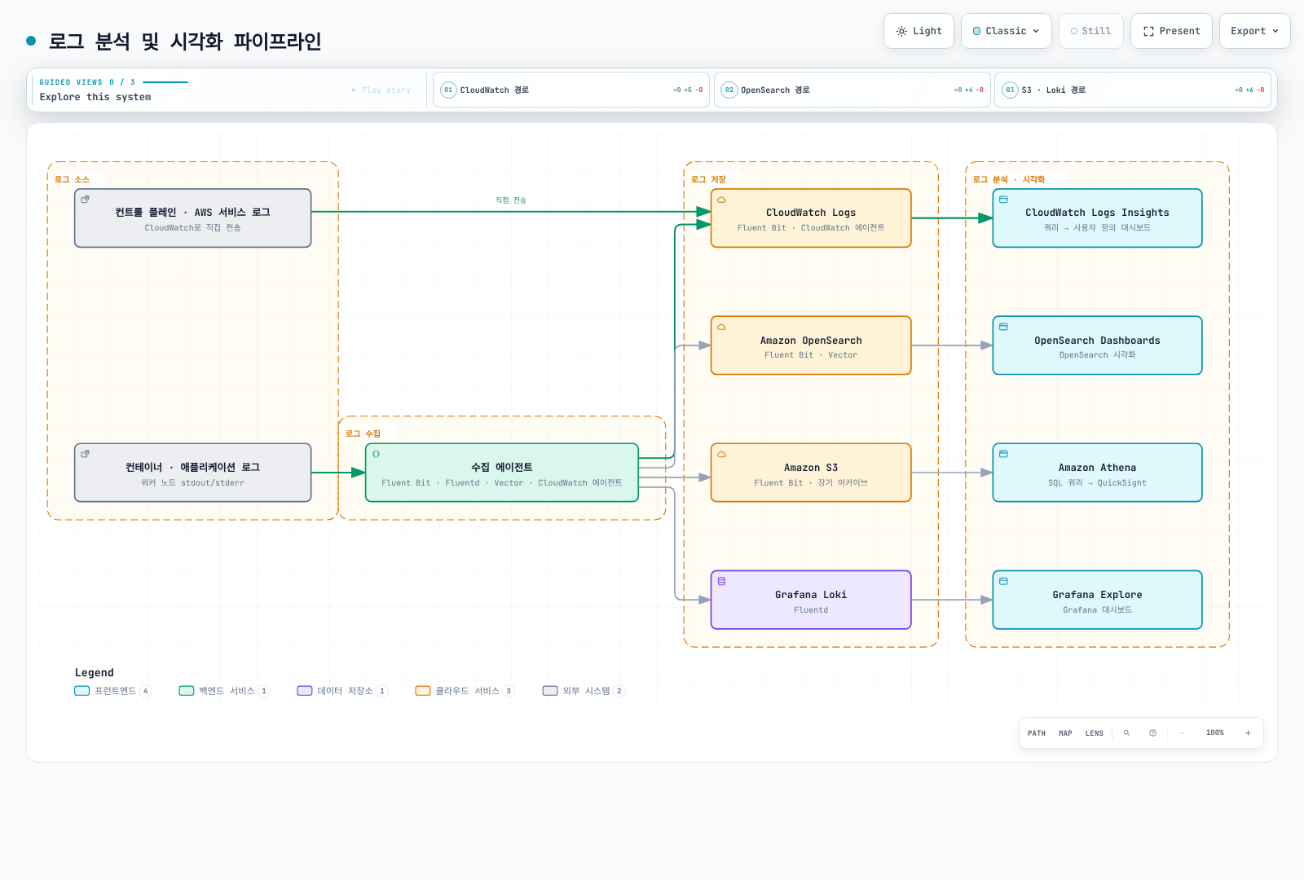The height and width of the screenshot is (880, 1304).
Task: Open diagram search magnifier
Action: coord(1127,733)
